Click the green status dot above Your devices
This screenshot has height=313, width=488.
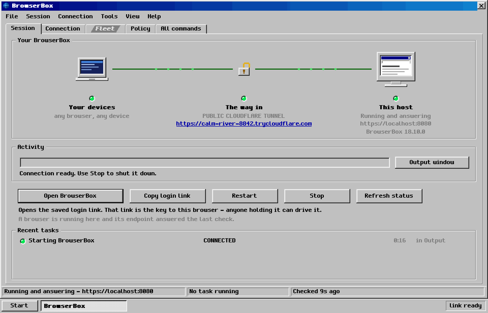92,98
